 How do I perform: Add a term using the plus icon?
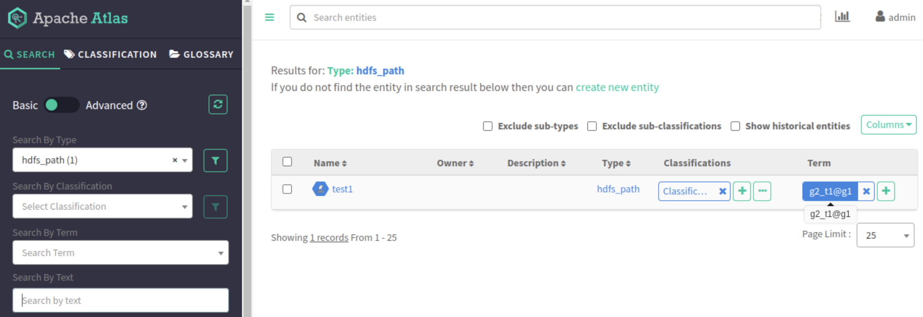pyautogui.click(x=886, y=191)
